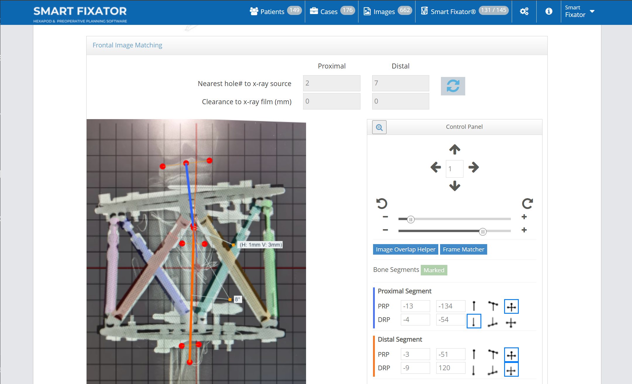Select Proximal DRP vertical line tool
632x384 pixels.
(x=474, y=321)
